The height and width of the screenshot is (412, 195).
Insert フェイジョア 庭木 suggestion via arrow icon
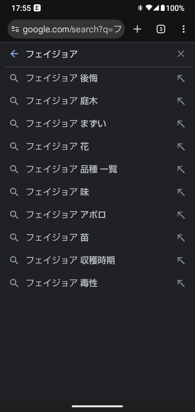181,101
